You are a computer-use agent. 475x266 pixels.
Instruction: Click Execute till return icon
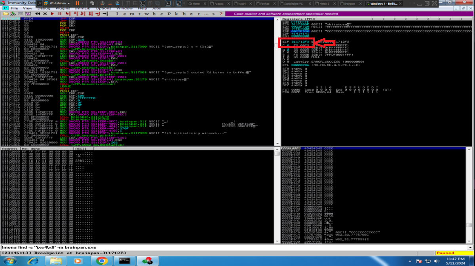click(x=98, y=14)
